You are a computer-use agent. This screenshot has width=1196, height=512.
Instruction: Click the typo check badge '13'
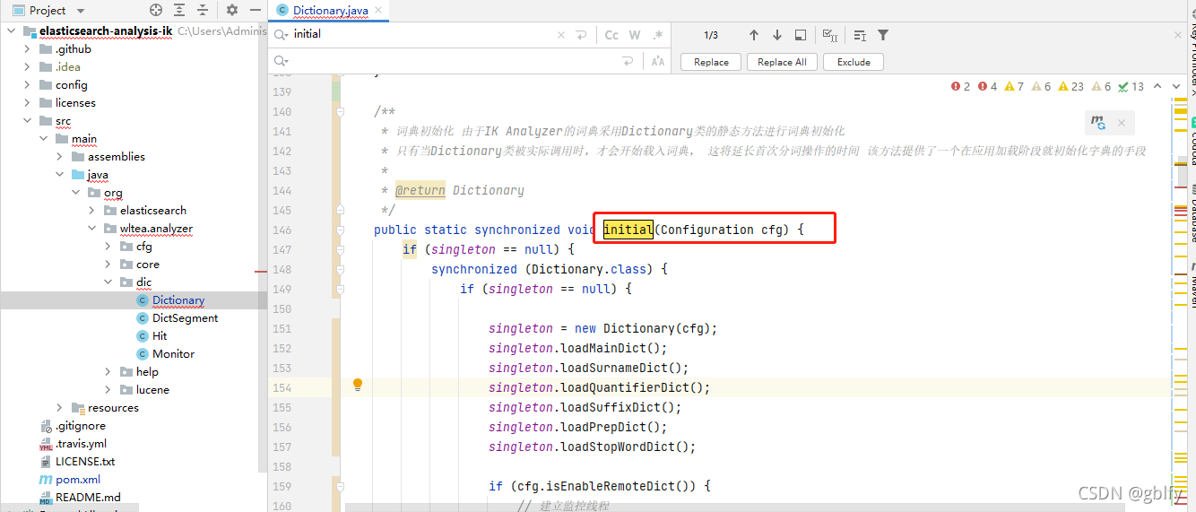(1131, 86)
